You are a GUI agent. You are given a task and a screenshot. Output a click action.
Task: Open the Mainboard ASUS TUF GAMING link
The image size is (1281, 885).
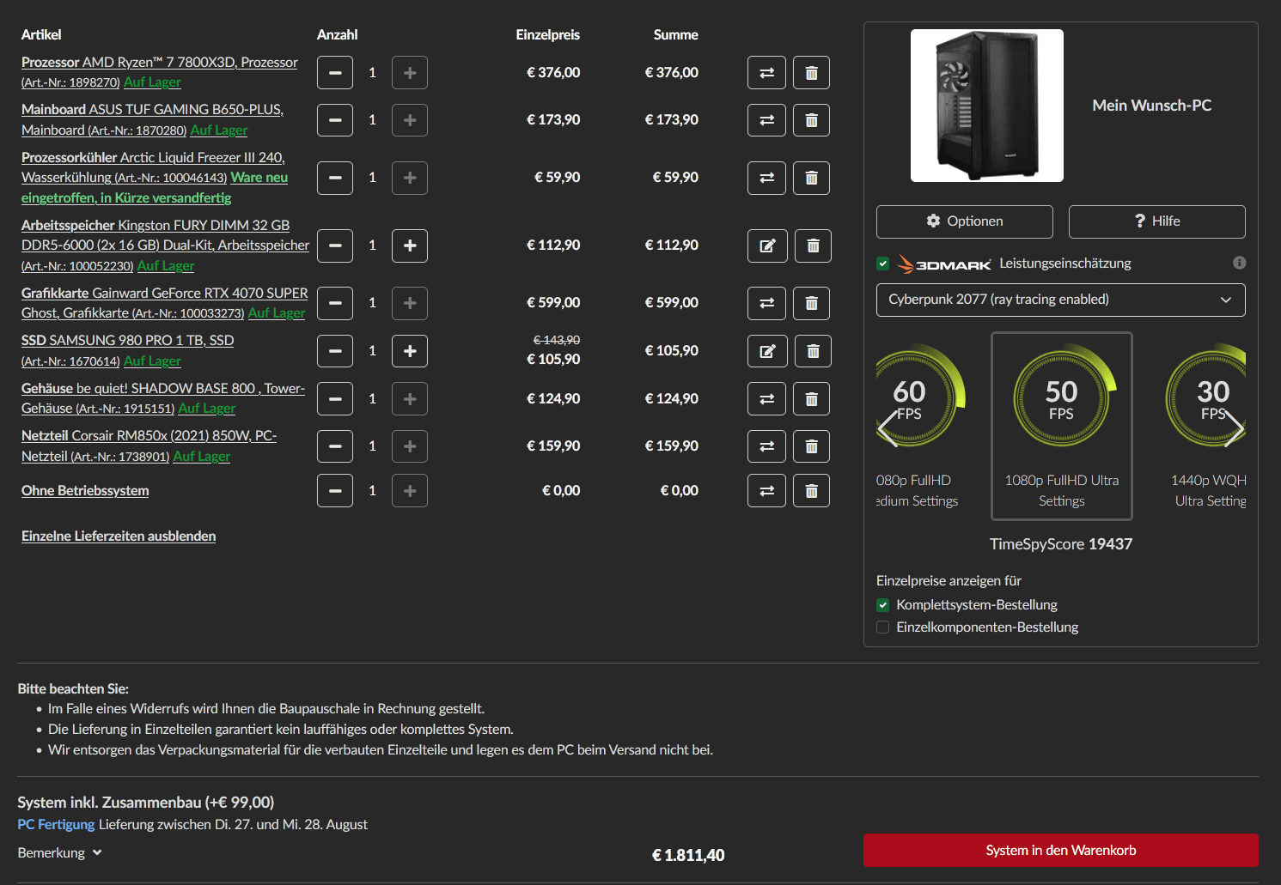(152, 119)
